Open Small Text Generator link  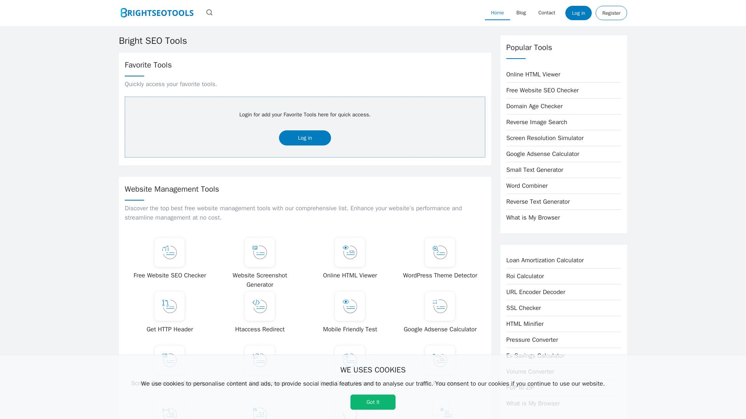click(x=535, y=170)
